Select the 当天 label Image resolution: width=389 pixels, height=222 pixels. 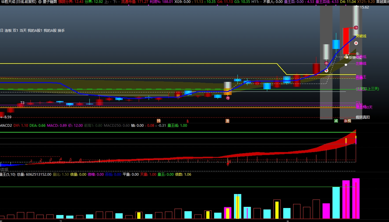23,31
